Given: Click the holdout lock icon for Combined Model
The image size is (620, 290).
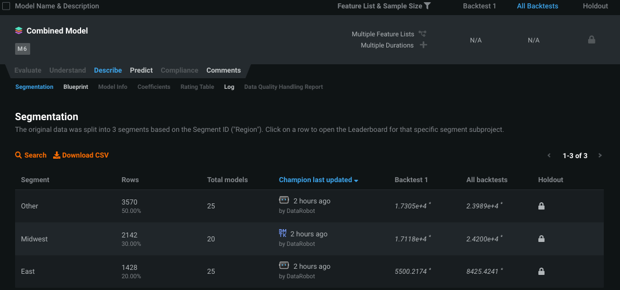Looking at the screenshot, I should [x=591, y=40].
